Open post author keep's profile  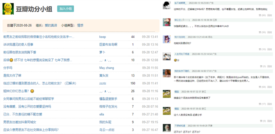point(102,37)
